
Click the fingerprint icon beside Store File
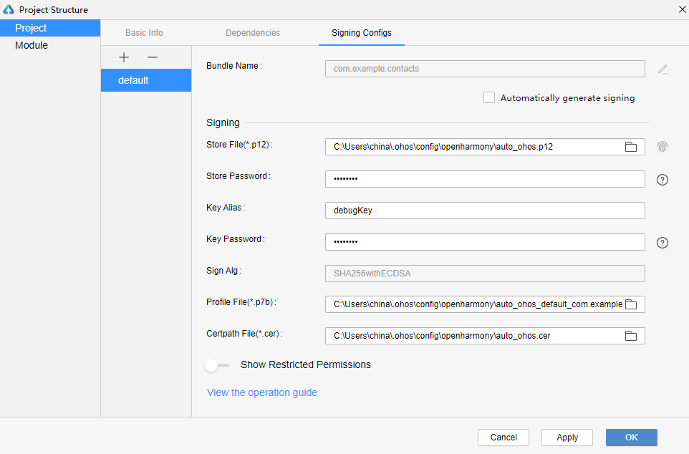tap(662, 147)
